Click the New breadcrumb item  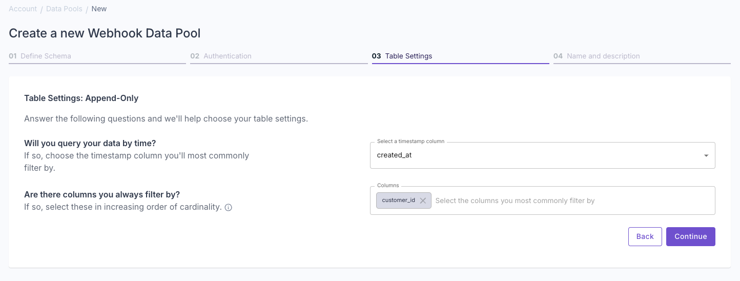click(99, 9)
